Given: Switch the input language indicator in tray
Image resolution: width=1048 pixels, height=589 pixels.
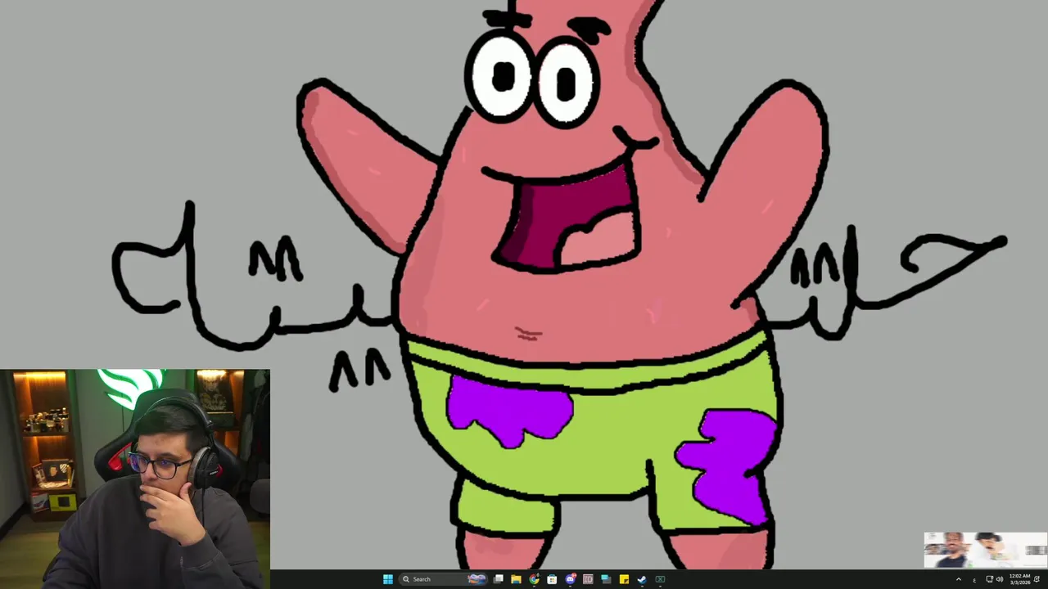Looking at the screenshot, I should coord(974,580).
